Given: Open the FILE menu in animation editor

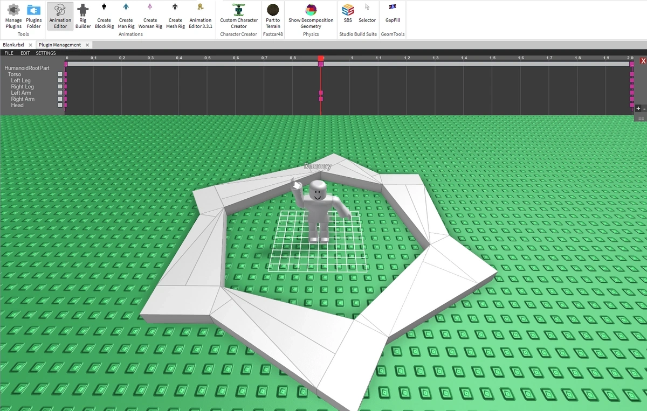Looking at the screenshot, I should (x=9, y=53).
